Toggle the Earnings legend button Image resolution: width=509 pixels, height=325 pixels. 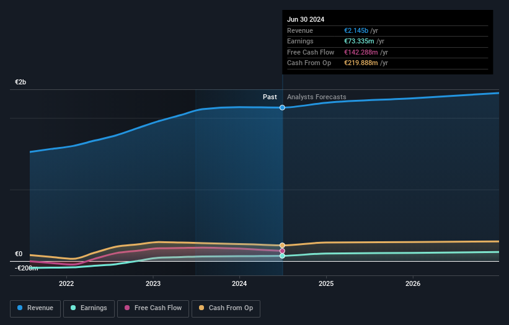tap(89, 308)
